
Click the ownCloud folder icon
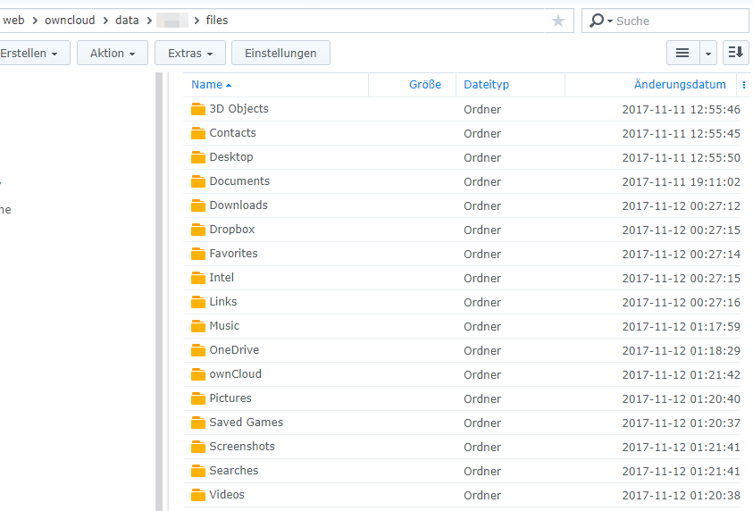pos(198,374)
